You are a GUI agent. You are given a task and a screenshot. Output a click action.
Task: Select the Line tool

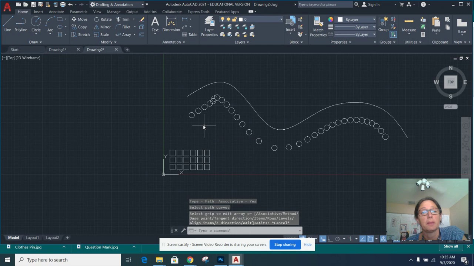tap(7, 24)
